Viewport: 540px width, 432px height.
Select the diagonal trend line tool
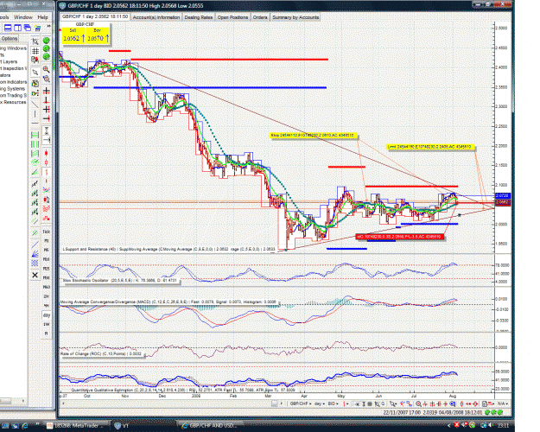point(35,105)
